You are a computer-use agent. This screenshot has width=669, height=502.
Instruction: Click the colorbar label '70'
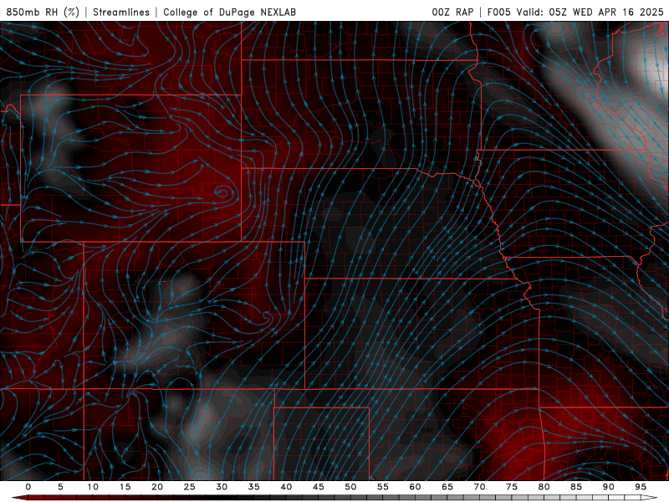pyautogui.click(x=479, y=487)
